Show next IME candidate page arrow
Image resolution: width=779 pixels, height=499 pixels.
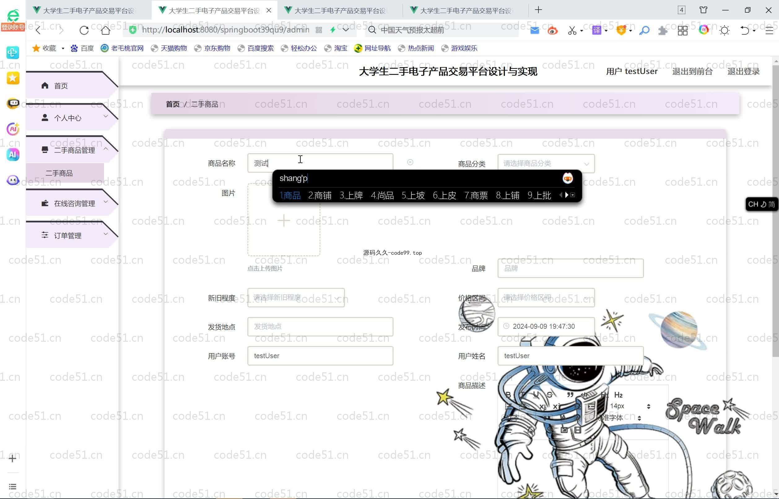click(x=566, y=195)
